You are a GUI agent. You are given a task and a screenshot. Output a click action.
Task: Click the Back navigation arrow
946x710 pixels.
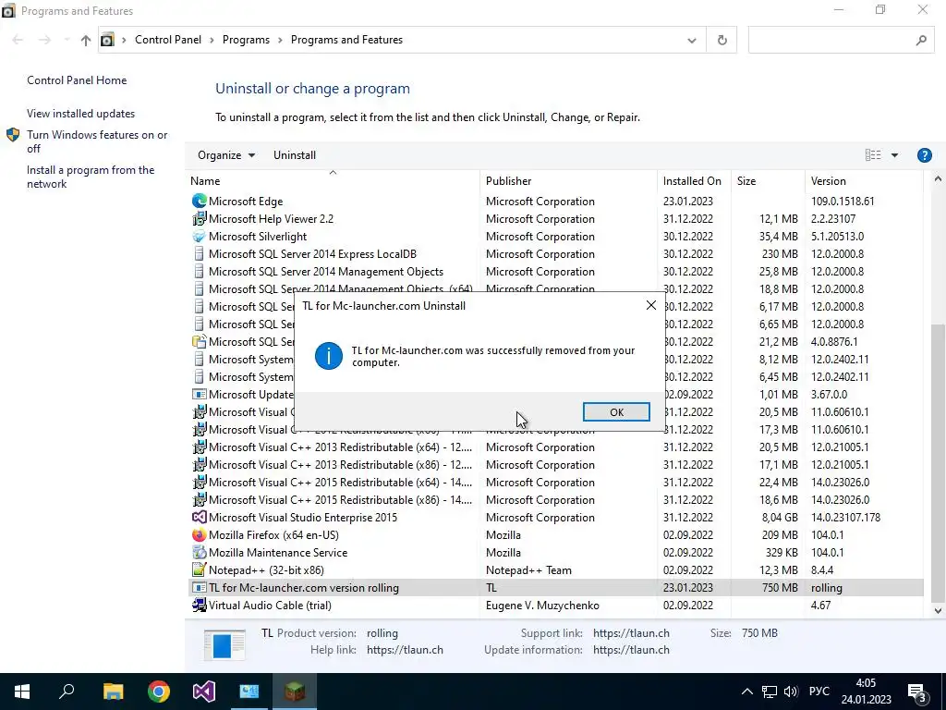[x=18, y=40]
